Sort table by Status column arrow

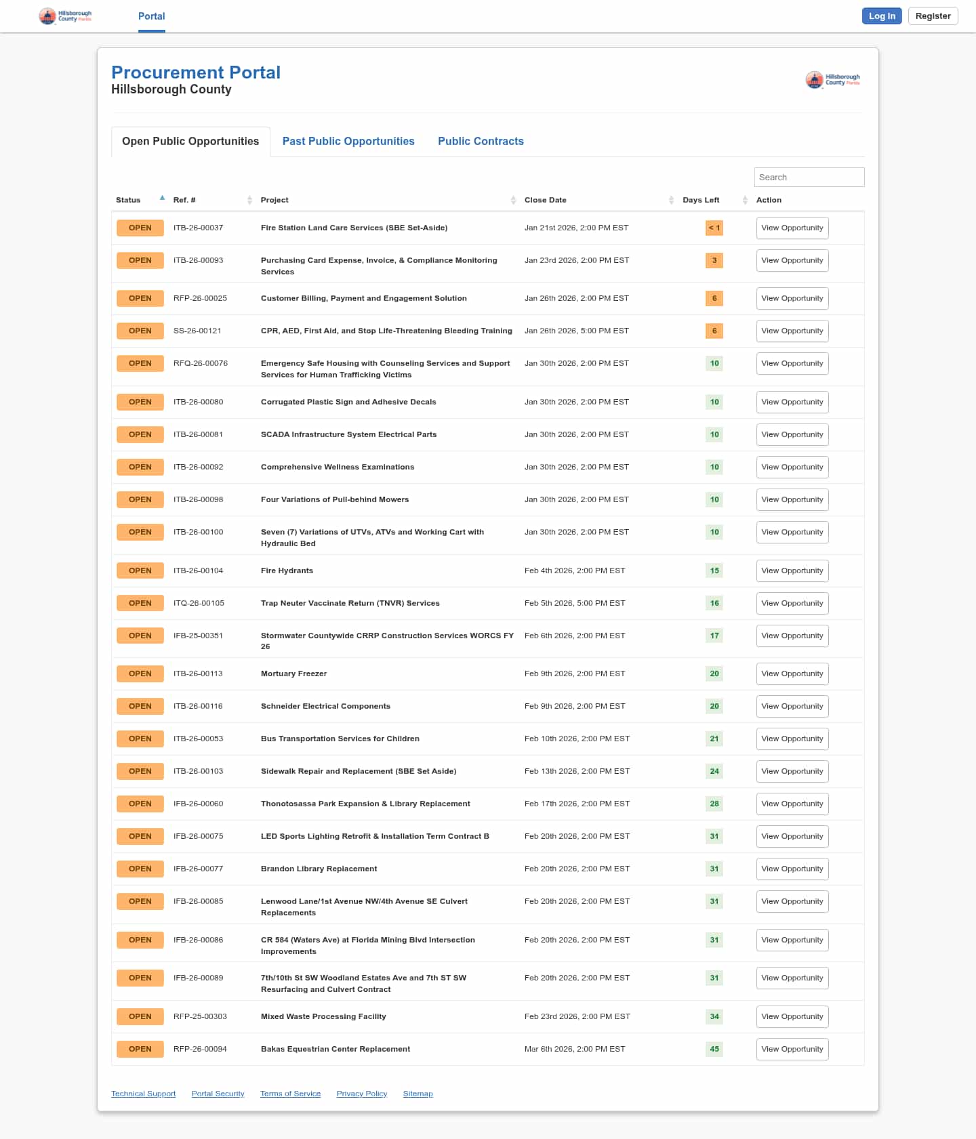[x=162, y=199]
